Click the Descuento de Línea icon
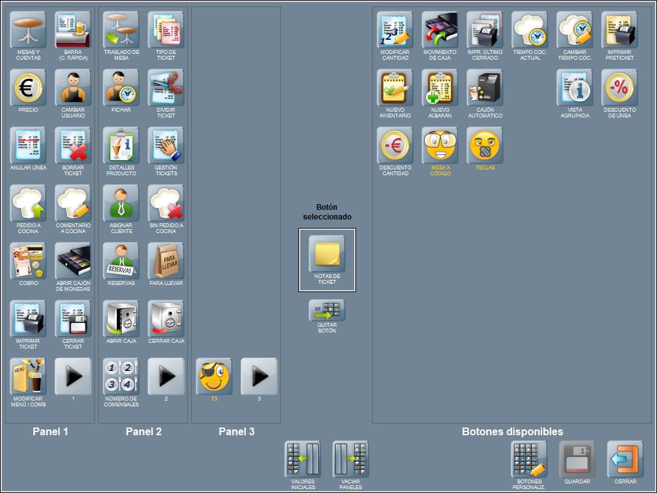657x493 pixels. 619,87
